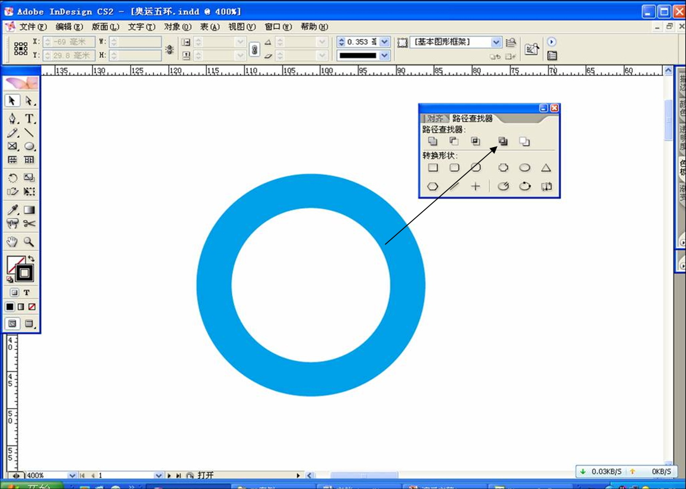Pick the Scissors tool
Viewport: 686px width, 489px height.
pyautogui.click(x=29, y=224)
